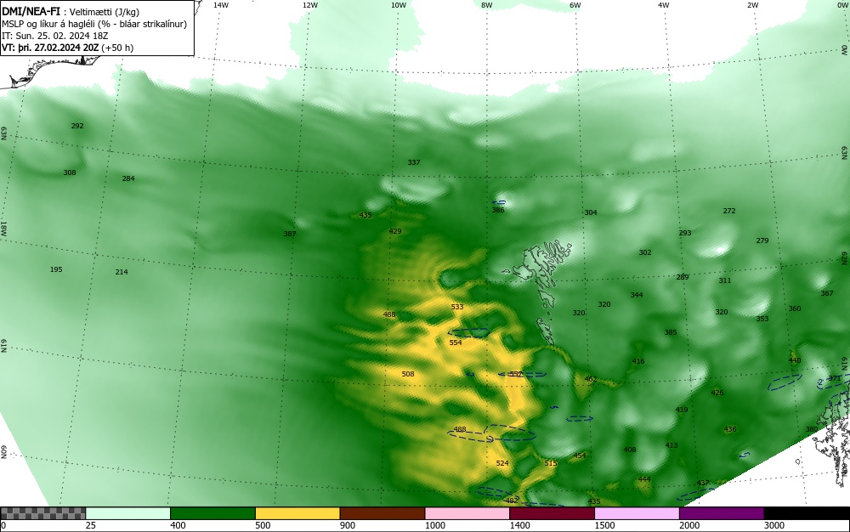Click the 2W longitude label
Screen dimensions: 850x532
(752, 5)
